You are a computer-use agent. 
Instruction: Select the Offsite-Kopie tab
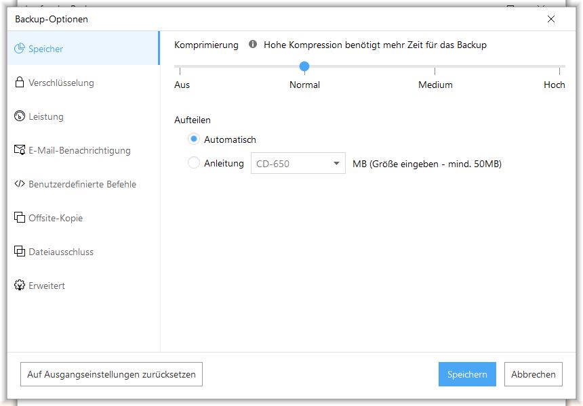83,217
